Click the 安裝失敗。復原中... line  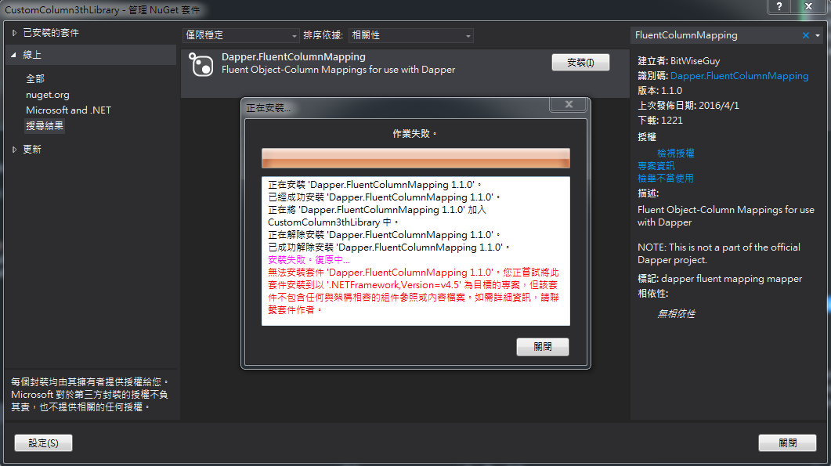(309, 260)
